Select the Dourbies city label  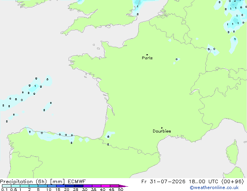tap(162, 131)
